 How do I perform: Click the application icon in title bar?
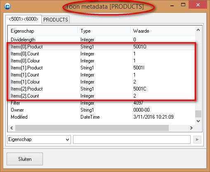pyautogui.click(x=7, y=6)
